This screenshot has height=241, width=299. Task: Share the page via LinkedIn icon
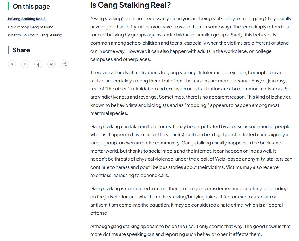pyautogui.click(x=25, y=64)
